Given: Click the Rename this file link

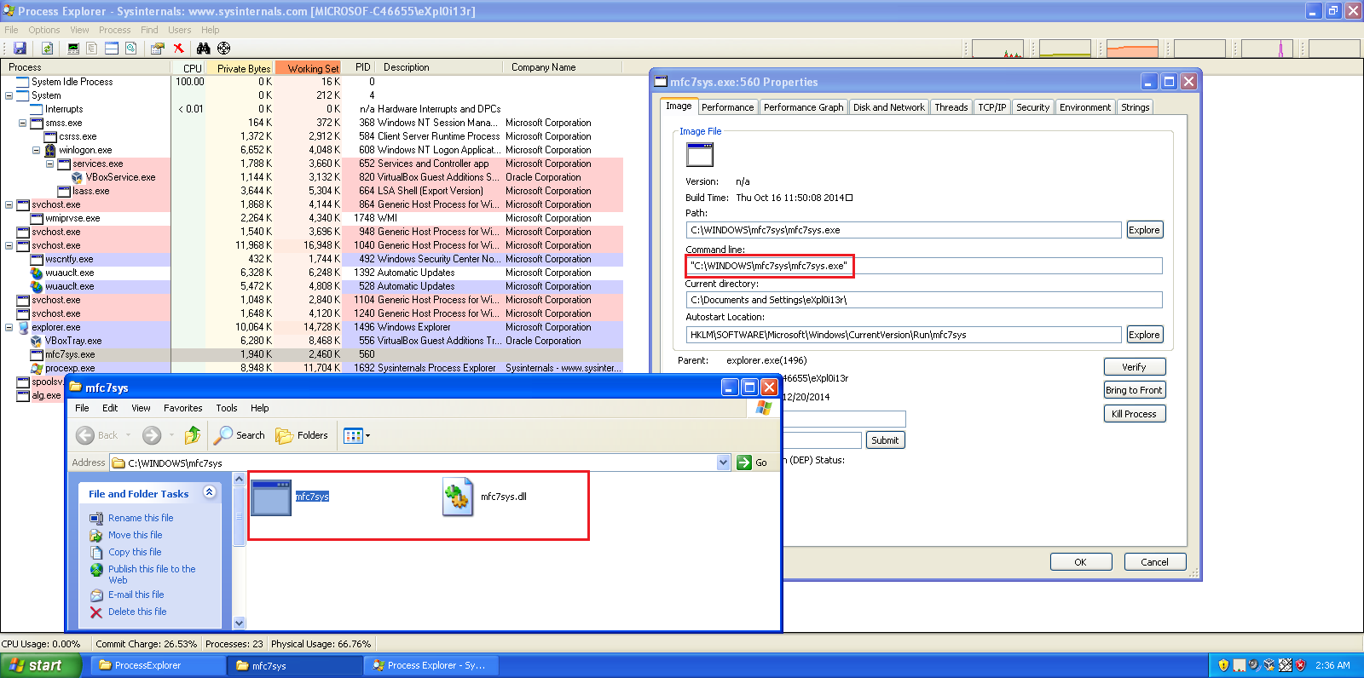Looking at the screenshot, I should click(141, 518).
